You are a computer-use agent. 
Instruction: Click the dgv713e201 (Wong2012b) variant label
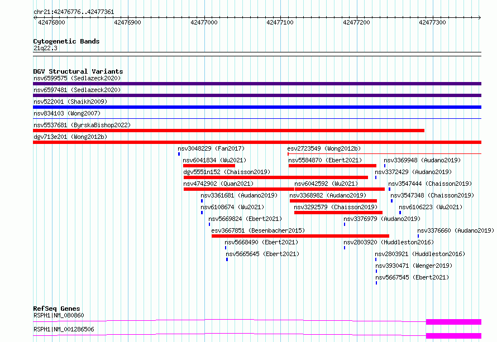pyautogui.click(x=70, y=137)
